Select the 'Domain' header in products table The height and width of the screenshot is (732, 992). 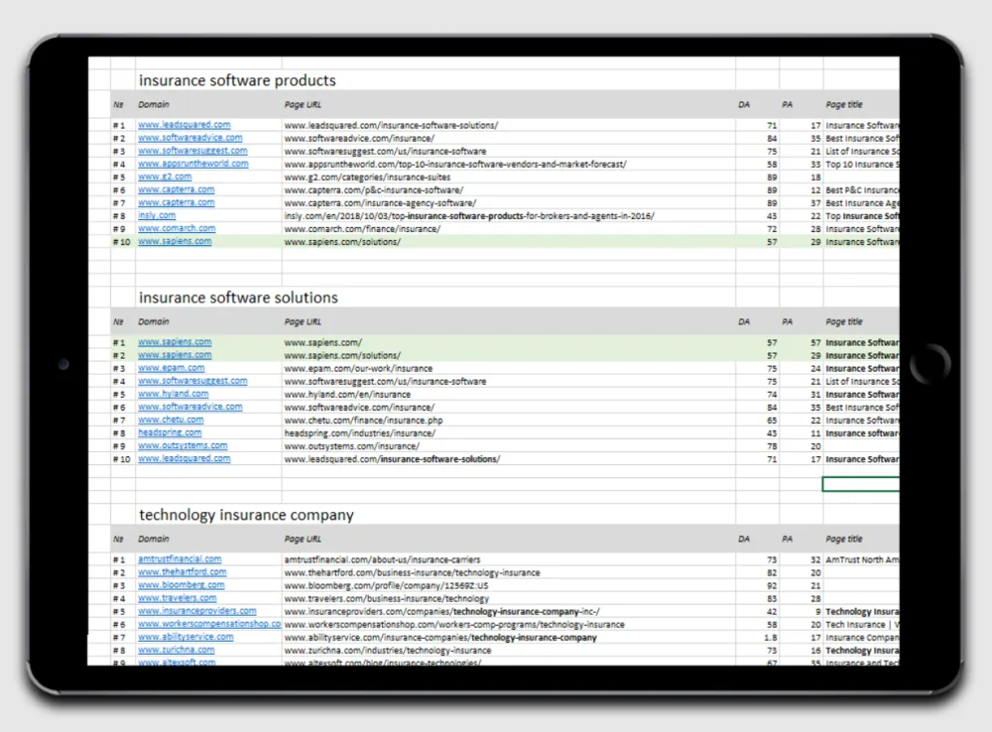(154, 104)
